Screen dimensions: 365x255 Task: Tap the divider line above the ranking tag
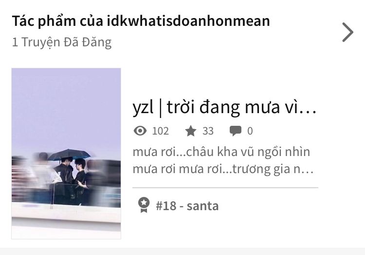point(225,188)
